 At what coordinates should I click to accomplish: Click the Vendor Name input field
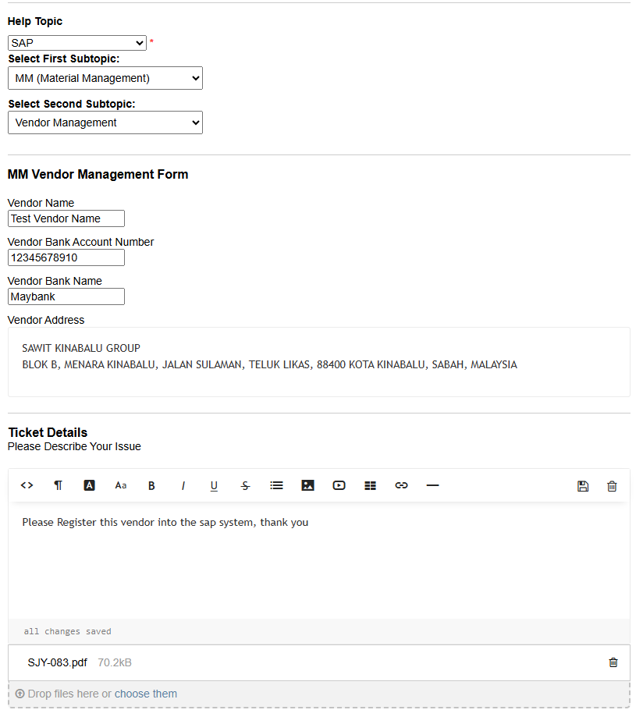[x=66, y=218]
